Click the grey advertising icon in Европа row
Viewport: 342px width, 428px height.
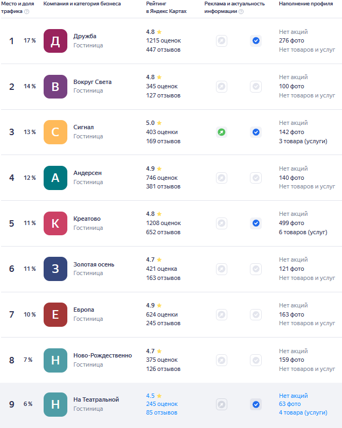(221, 314)
